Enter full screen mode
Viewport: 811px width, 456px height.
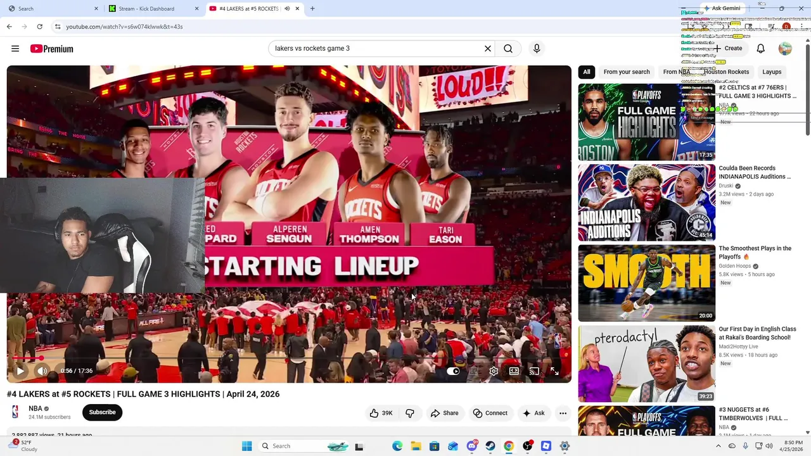point(554,371)
